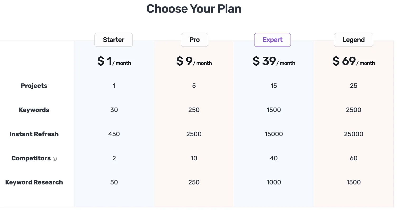419x219 pixels.
Task: Click the Instant Refresh row label
Action: click(34, 134)
